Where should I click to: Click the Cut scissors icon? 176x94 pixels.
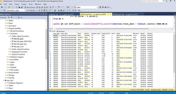point(51,7)
